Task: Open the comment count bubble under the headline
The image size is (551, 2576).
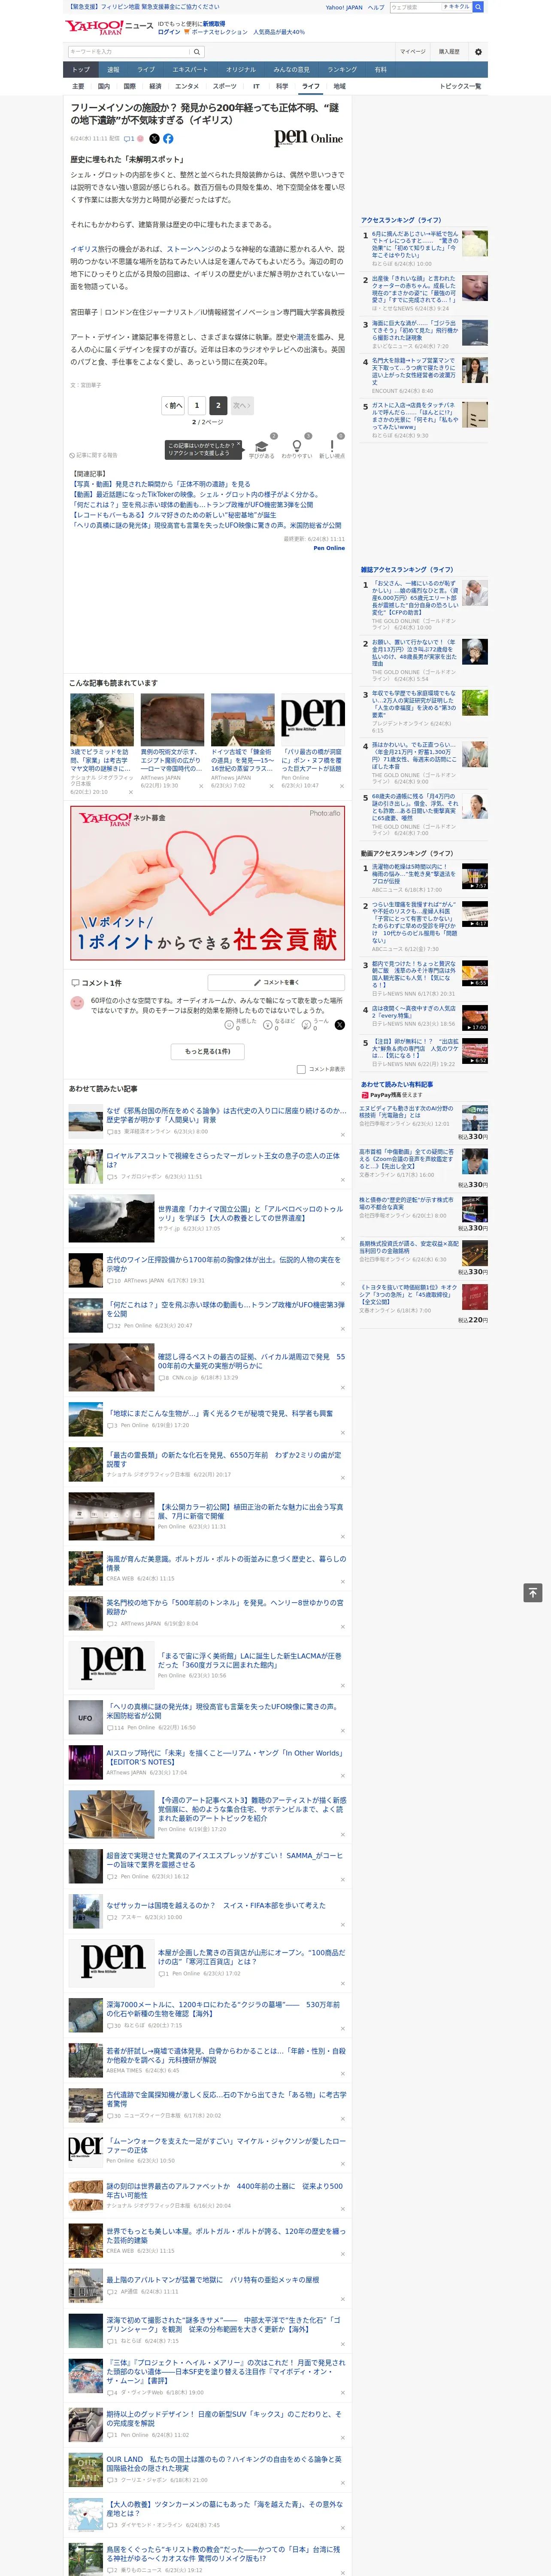Action: point(129,139)
